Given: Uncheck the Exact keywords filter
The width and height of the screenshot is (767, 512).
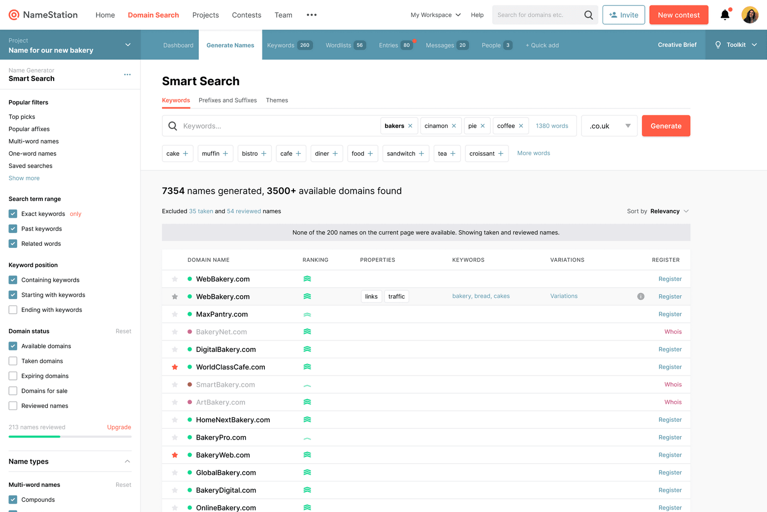Looking at the screenshot, I should click(12, 214).
